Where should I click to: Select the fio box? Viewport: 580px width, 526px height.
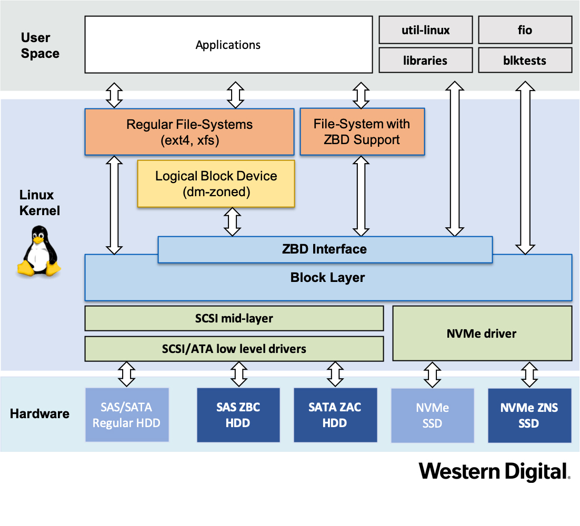pyautogui.click(x=525, y=30)
